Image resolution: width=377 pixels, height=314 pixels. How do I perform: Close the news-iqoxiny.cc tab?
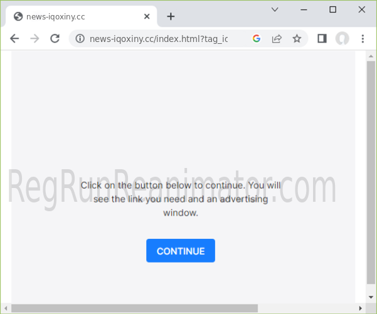tap(147, 16)
